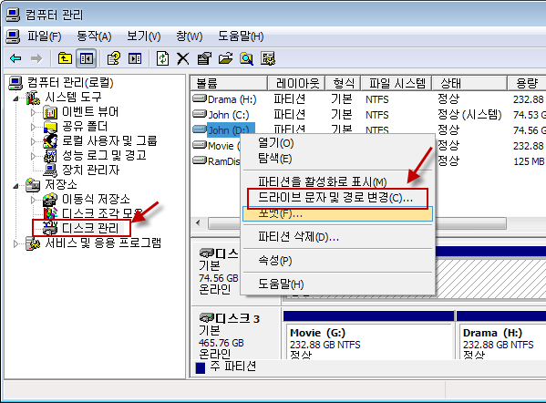The width and height of the screenshot is (546, 403).
Task: Click the Forward arrow toolbar icon
Action: tap(36, 58)
